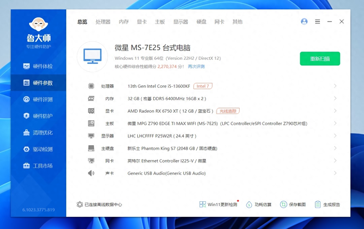Open the 硬件防护 shield icon
Screen dimensions: 364x229
[x=26, y=116]
